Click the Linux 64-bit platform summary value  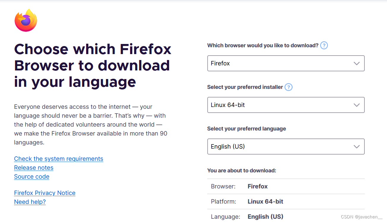pyautogui.click(x=265, y=201)
